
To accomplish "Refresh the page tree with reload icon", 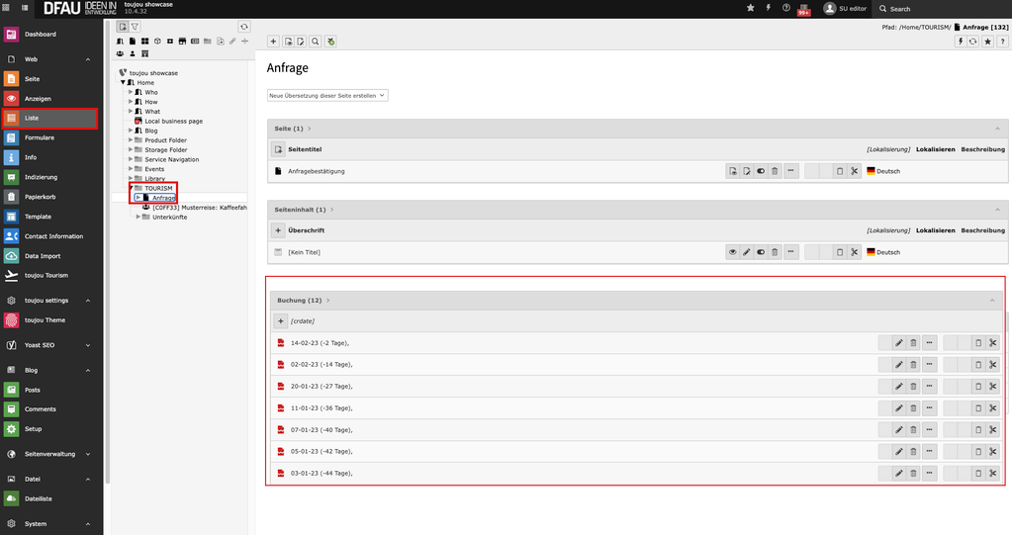I will click(244, 27).
